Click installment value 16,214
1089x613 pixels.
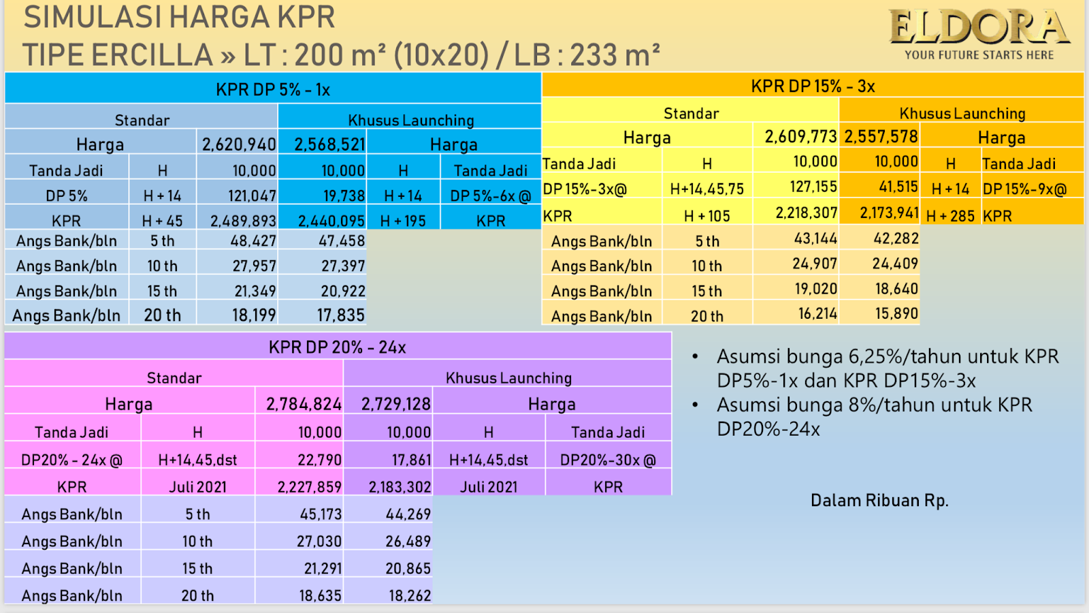818,313
